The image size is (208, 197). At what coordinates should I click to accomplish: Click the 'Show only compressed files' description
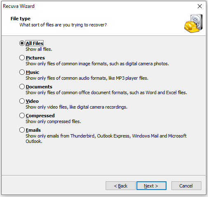(x=53, y=121)
